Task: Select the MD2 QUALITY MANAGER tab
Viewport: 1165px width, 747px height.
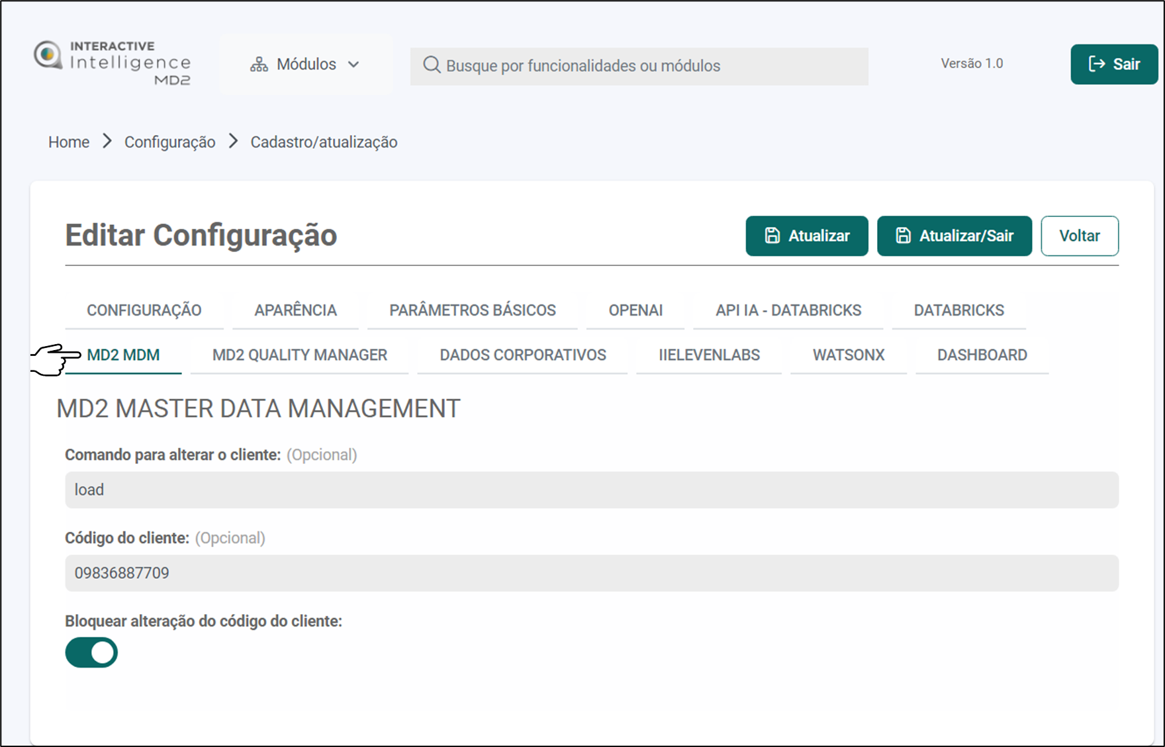Action: [299, 355]
